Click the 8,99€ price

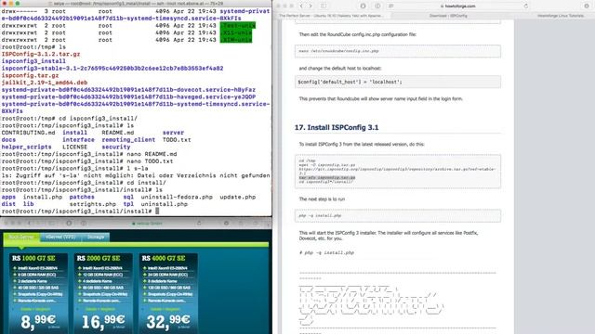pyautogui.click(x=38, y=322)
